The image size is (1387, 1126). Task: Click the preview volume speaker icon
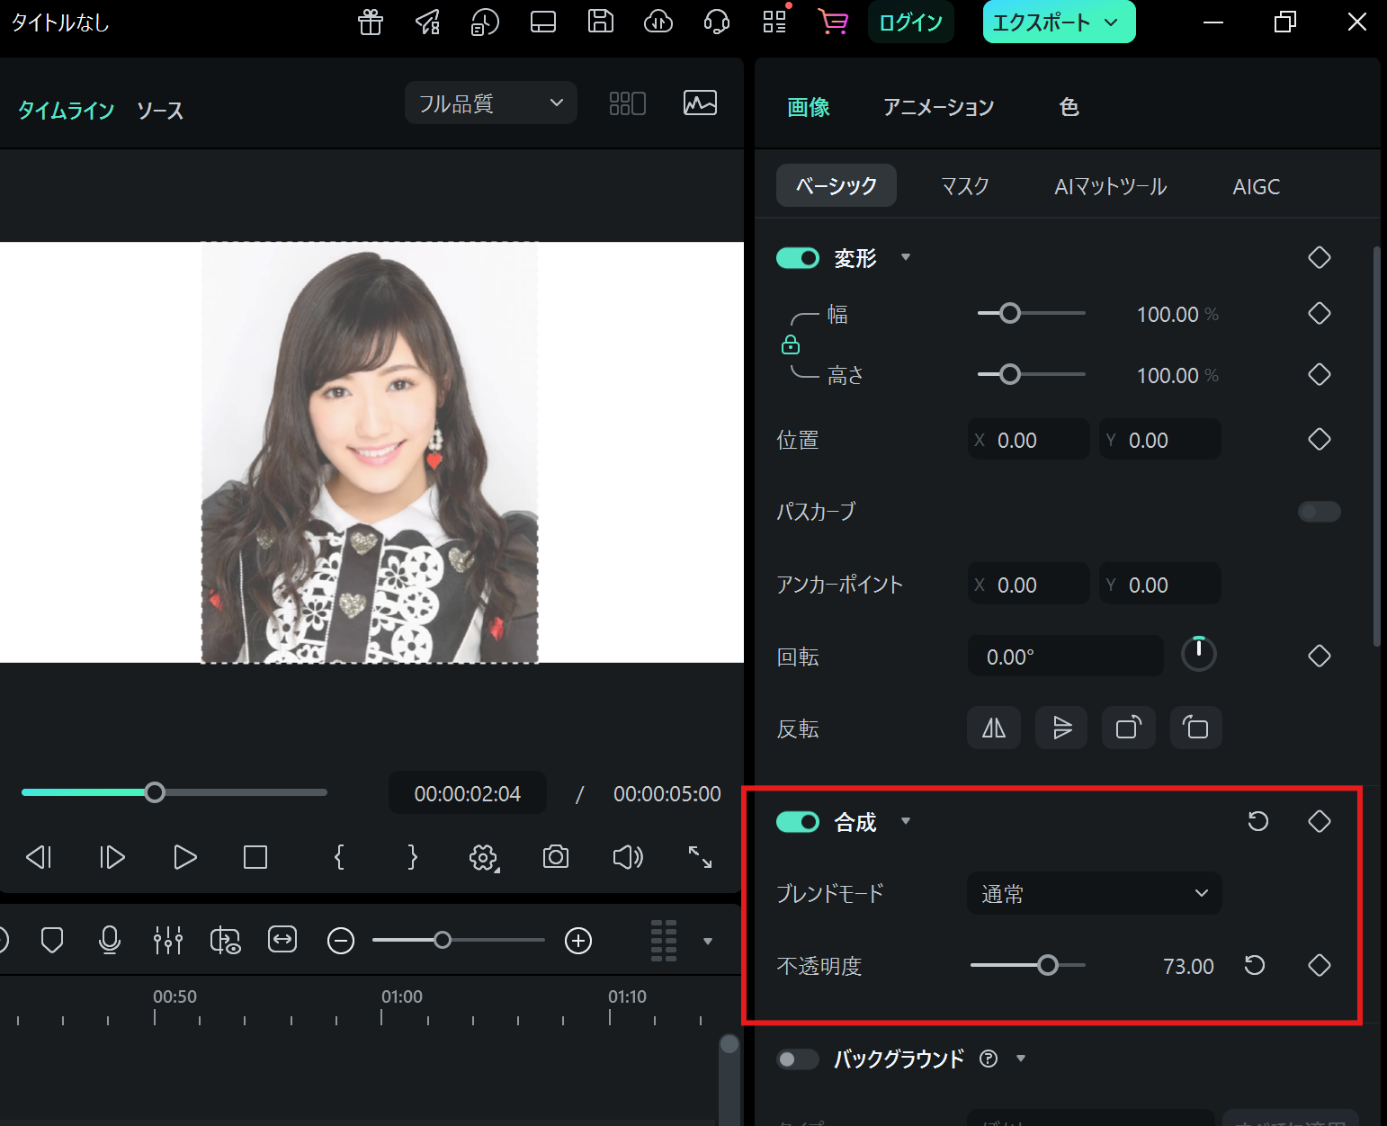tap(628, 857)
